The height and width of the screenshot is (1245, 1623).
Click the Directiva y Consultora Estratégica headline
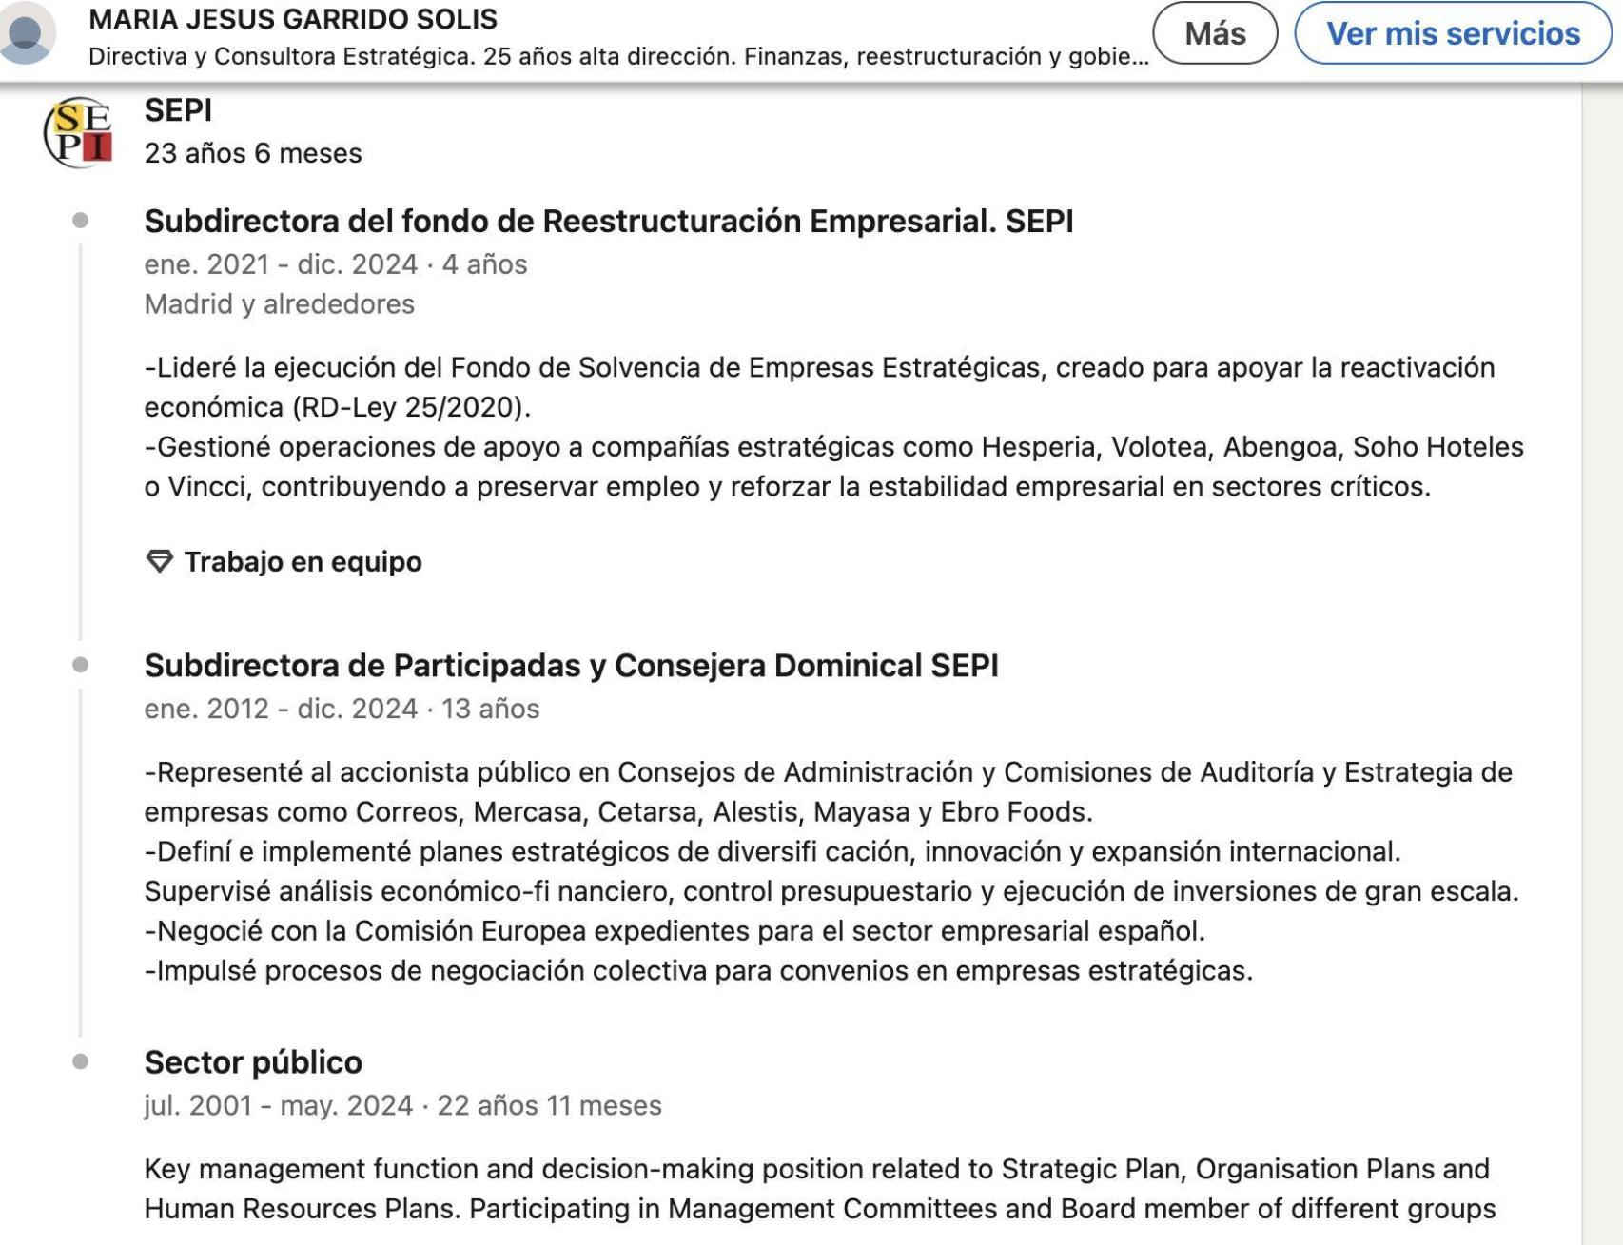pyautogui.click(x=618, y=57)
